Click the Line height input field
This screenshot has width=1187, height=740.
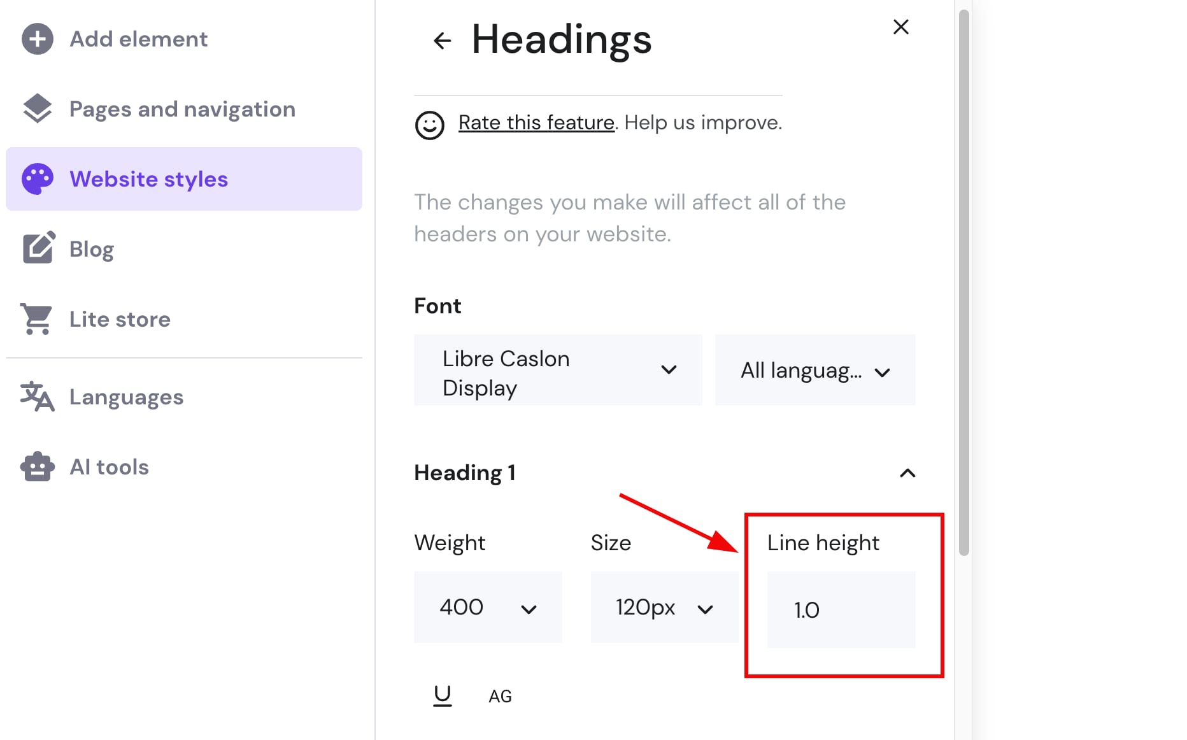point(841,609)
